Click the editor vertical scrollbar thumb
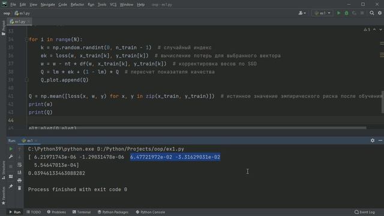Image resolution: width=384 pixels, height=216 pixels. pyautogui.click(x=383, y=102)
